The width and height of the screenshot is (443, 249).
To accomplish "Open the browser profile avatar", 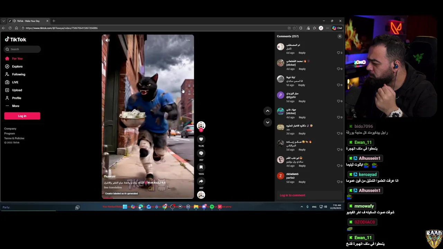I will coord(321,28).
